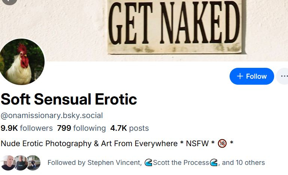Click the Soft Sensual Erotic display name

69,99
